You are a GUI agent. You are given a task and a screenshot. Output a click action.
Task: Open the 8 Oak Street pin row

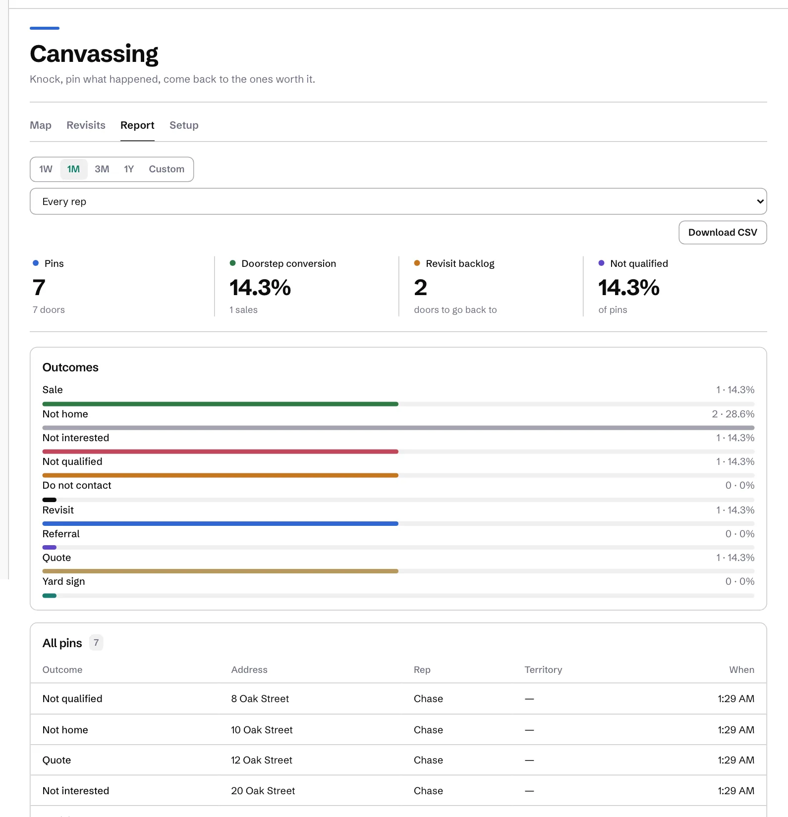[398, 699]
